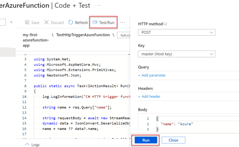This screenshot has height=147, width=239.
Task: Click the "name": "Azure" body line
Action: (176, 124)
